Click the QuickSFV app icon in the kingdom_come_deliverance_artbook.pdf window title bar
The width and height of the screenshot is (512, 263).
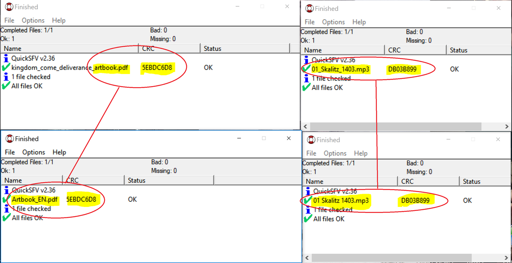click(9, 7)
